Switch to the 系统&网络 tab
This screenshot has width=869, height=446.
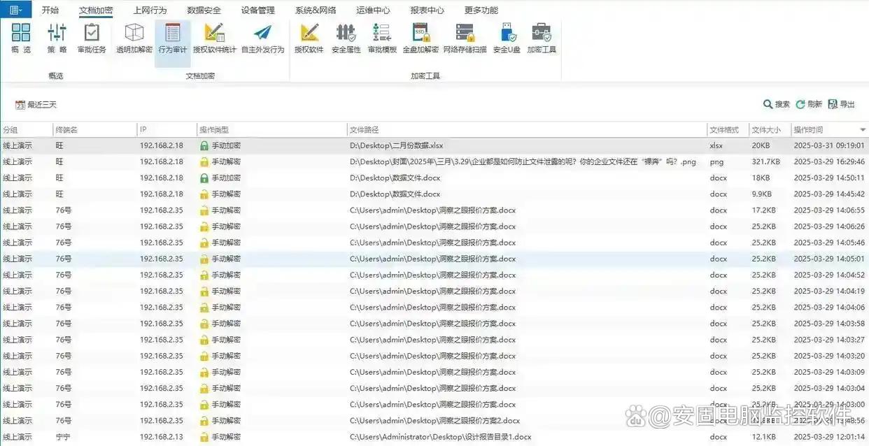tap(316, 10)
